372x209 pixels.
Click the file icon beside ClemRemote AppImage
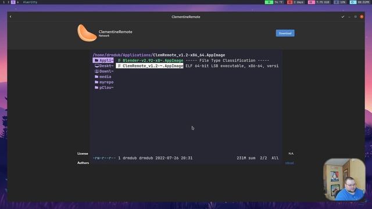coord(119,66)
